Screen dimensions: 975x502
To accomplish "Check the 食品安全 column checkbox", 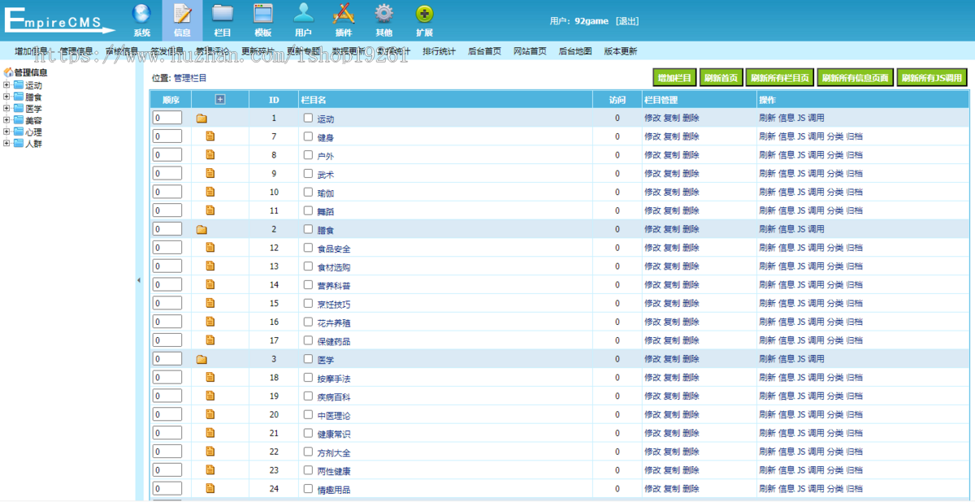I will (x=308, y=248).
